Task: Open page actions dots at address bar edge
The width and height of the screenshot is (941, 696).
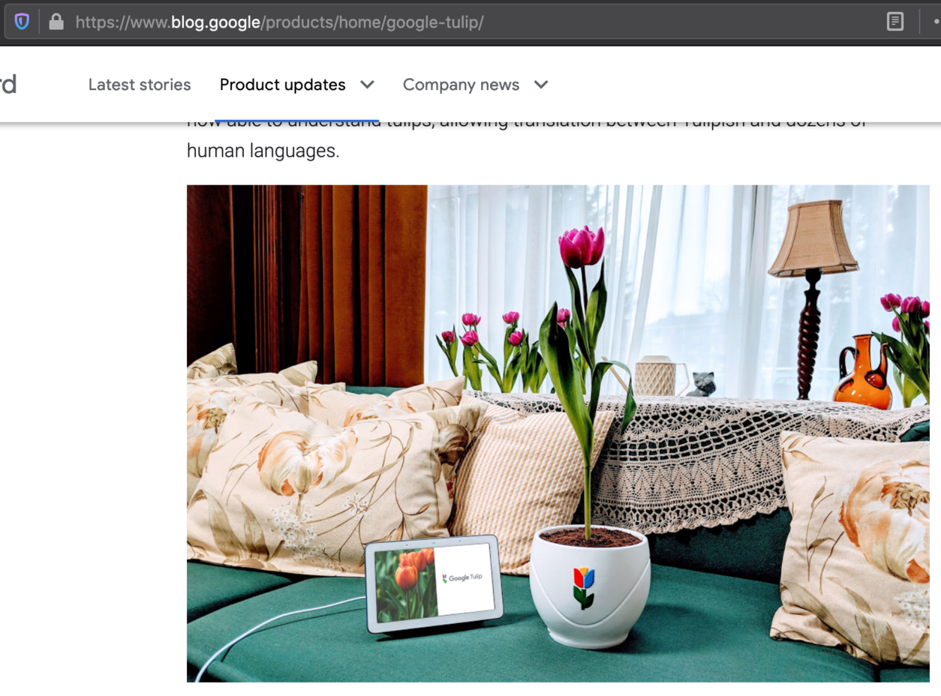Action: point(936,22)
